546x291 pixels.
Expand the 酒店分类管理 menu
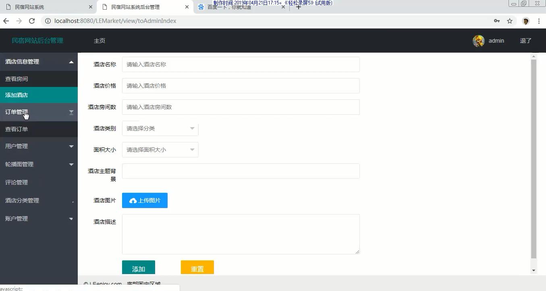pyautogui.click(x=39, y=200)
